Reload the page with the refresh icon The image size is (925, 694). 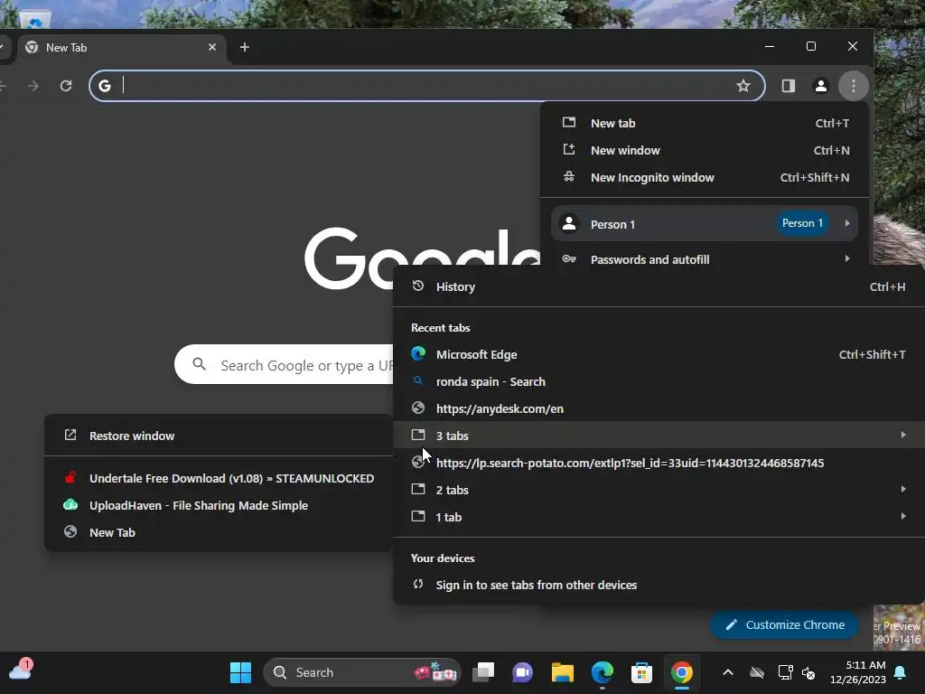pos(66,86)
